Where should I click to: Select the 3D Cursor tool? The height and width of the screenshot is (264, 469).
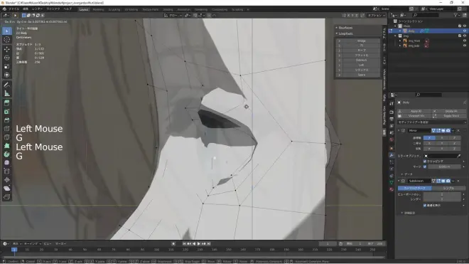click(7, 40)
